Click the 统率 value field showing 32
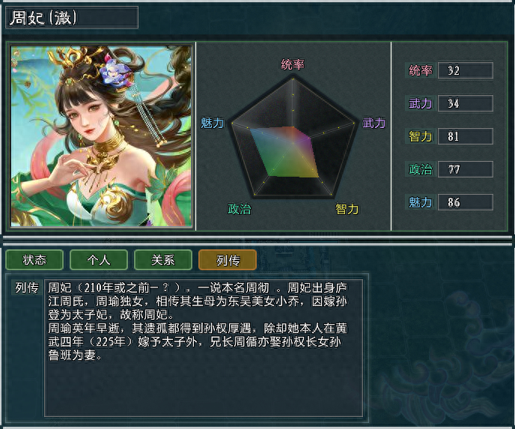515x429 pixels. tap(466, 70)
